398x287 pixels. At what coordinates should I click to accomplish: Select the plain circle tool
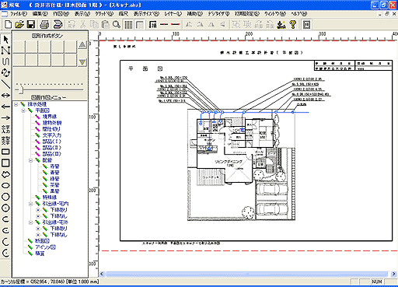(5, 197)
